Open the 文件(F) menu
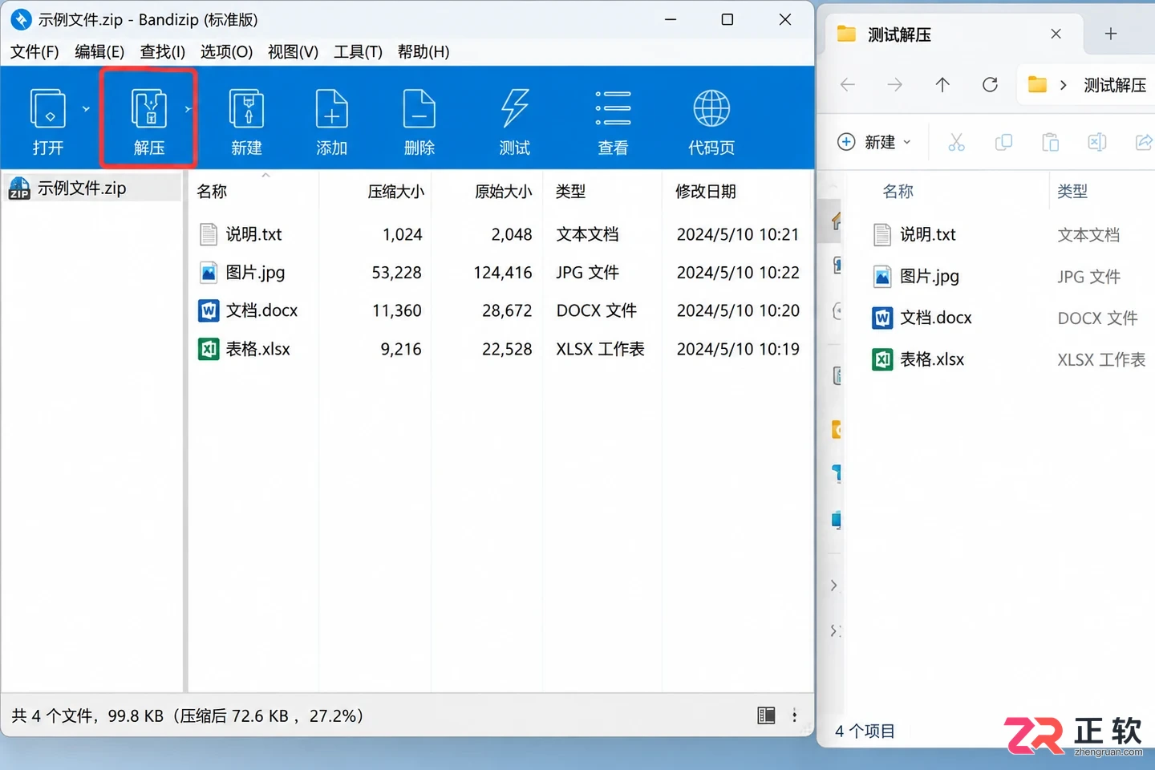The height and width of the screenshot is (770, 1155). point(34,52)
